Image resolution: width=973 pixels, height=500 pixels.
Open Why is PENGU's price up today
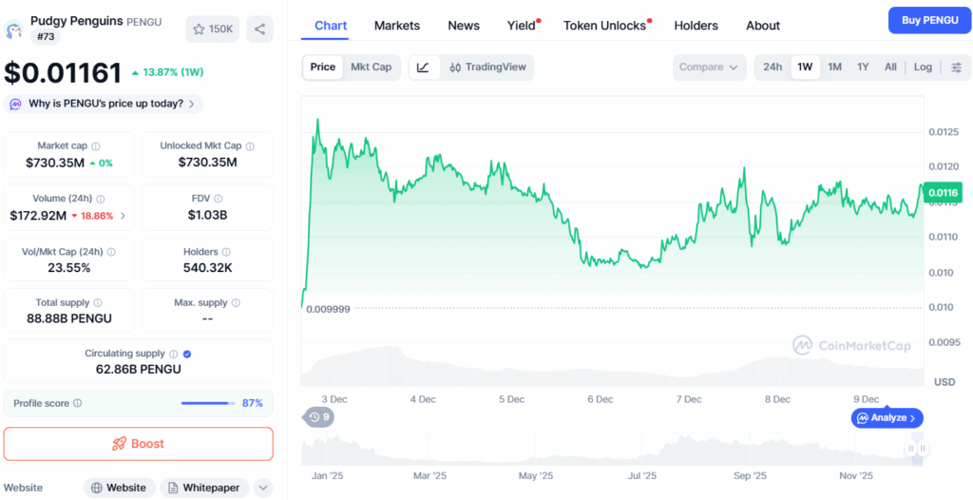[104, 104]
